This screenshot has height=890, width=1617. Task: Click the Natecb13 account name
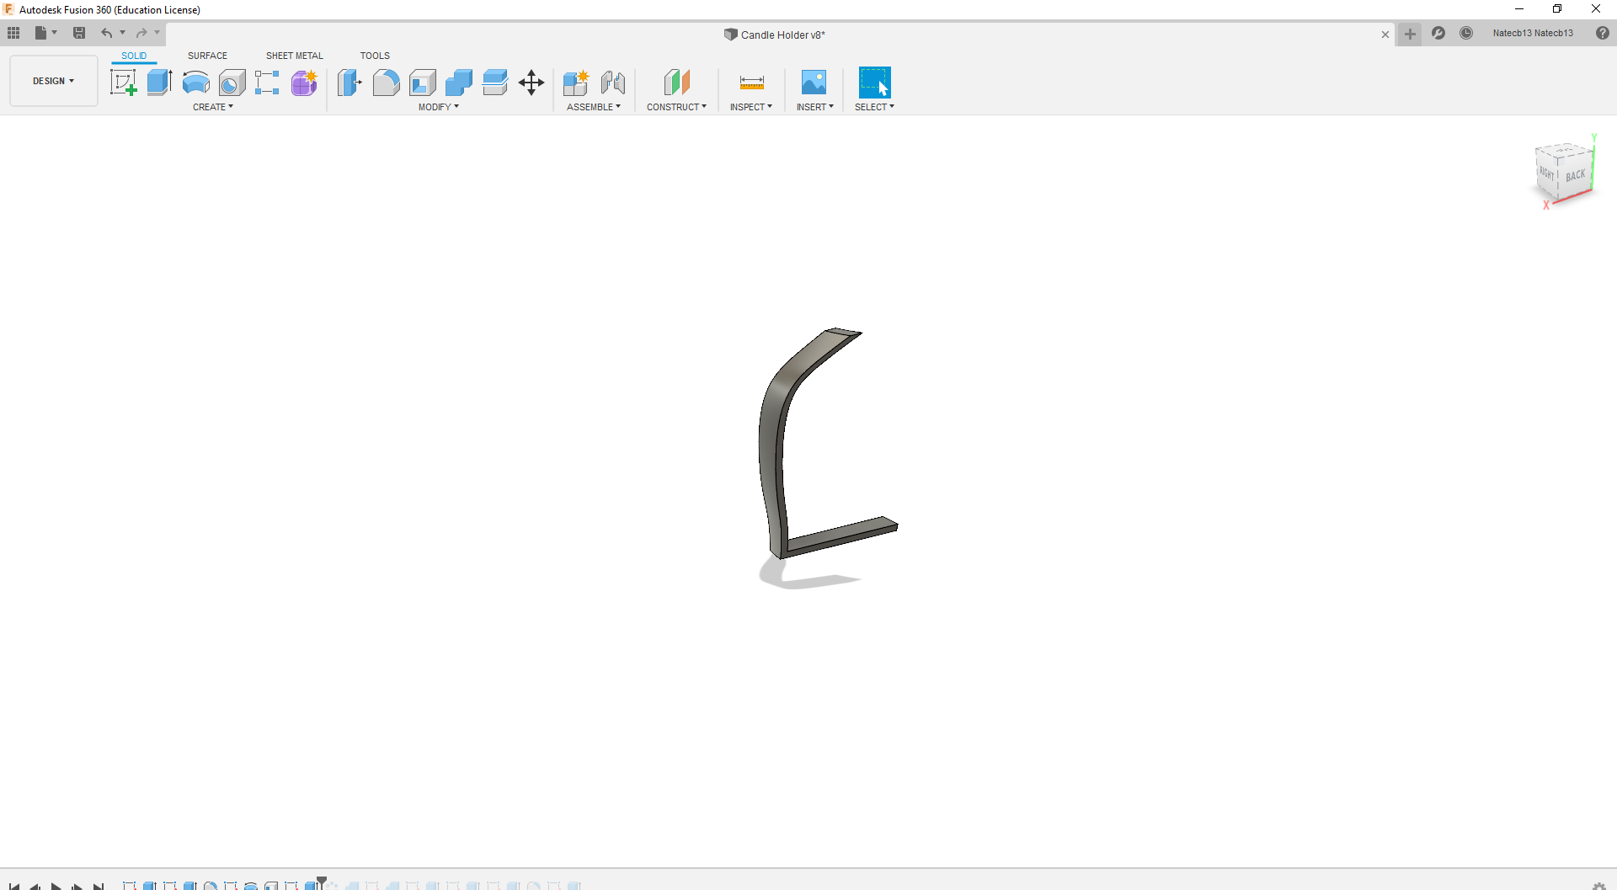1532,33
